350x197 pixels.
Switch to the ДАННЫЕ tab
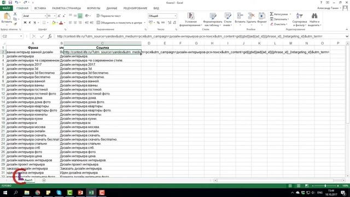click(x=112, y=8)
